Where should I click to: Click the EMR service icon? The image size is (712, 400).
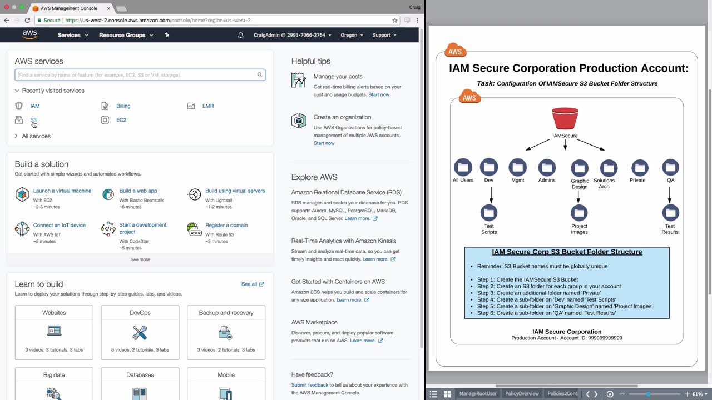(191, 106)
